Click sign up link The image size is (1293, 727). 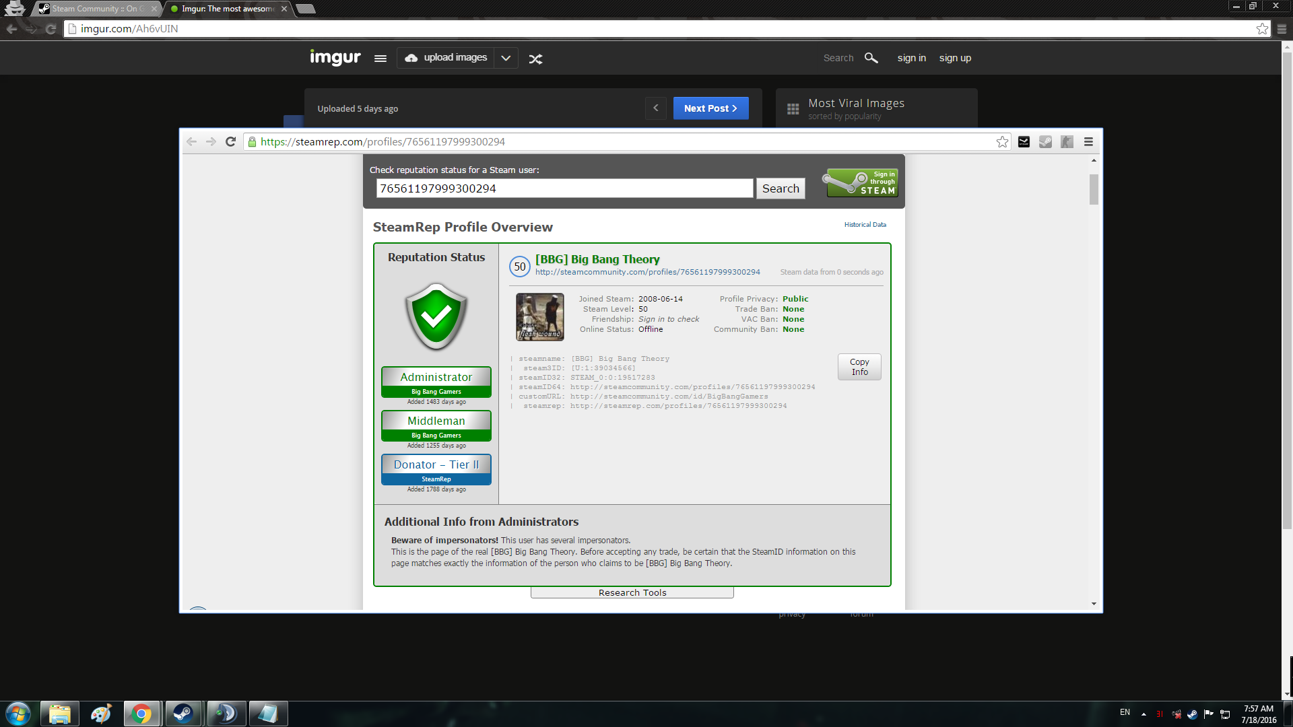pyautogui.click(x=955, y=58)
